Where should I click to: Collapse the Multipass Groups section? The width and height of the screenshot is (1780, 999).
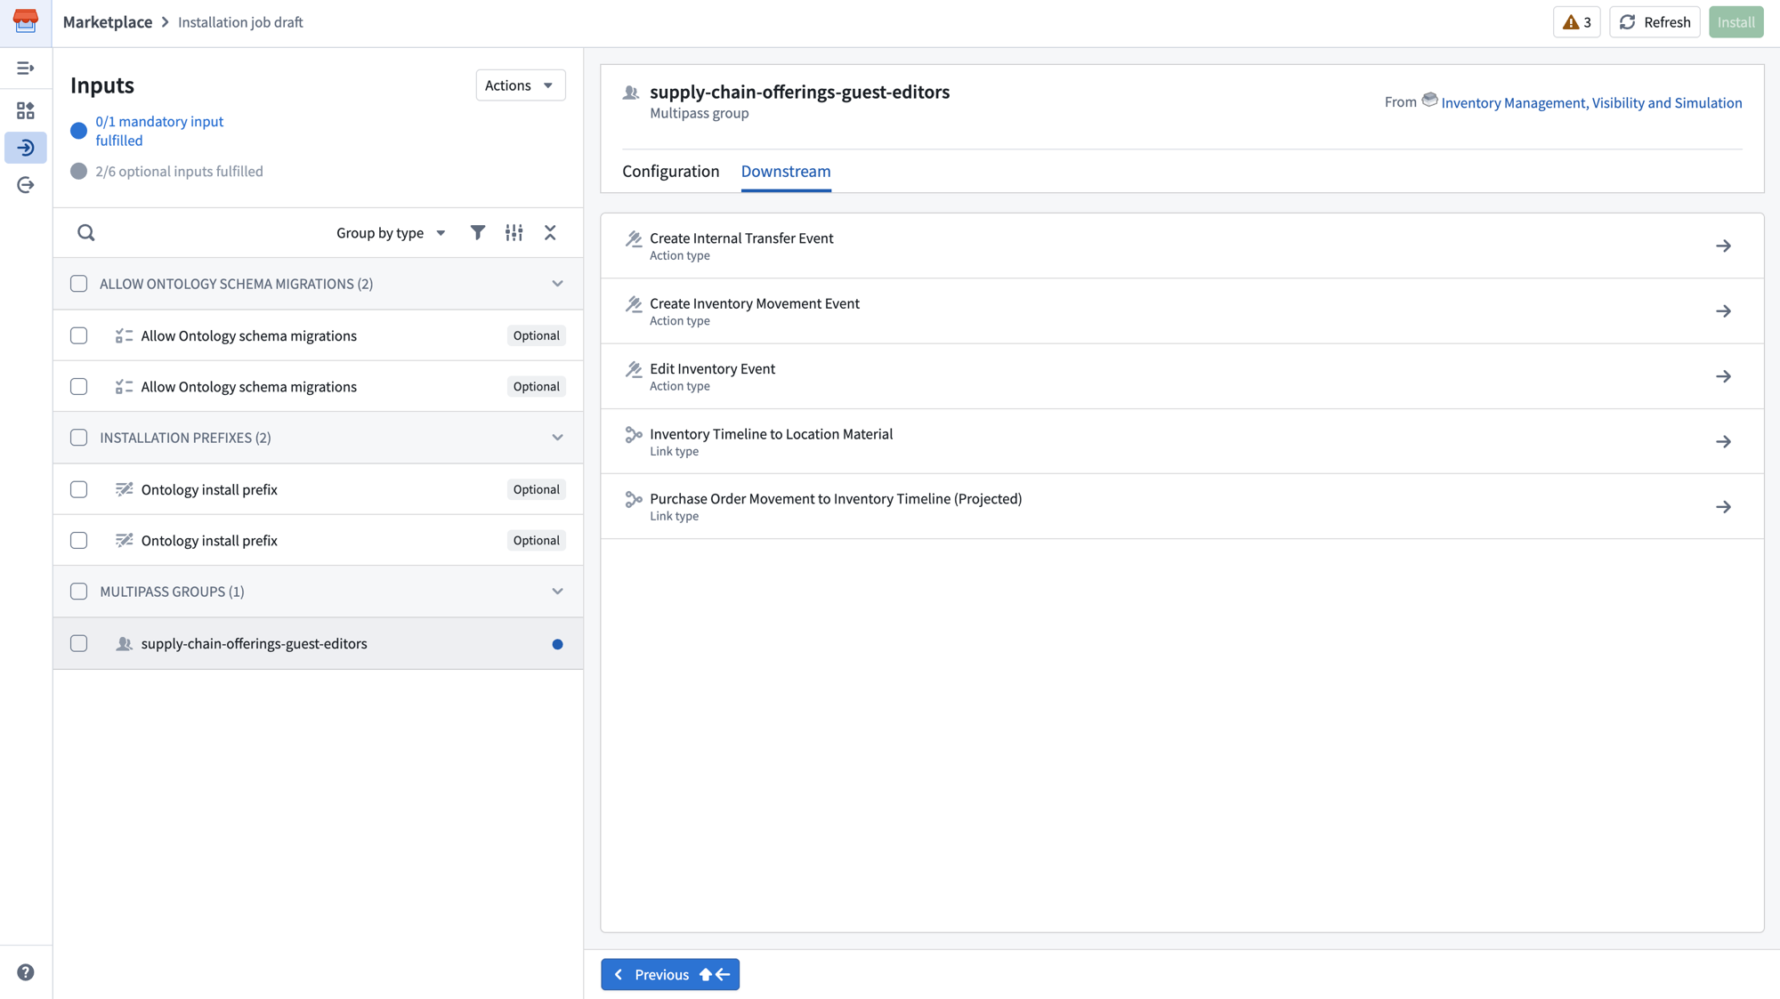pos(557,592)
